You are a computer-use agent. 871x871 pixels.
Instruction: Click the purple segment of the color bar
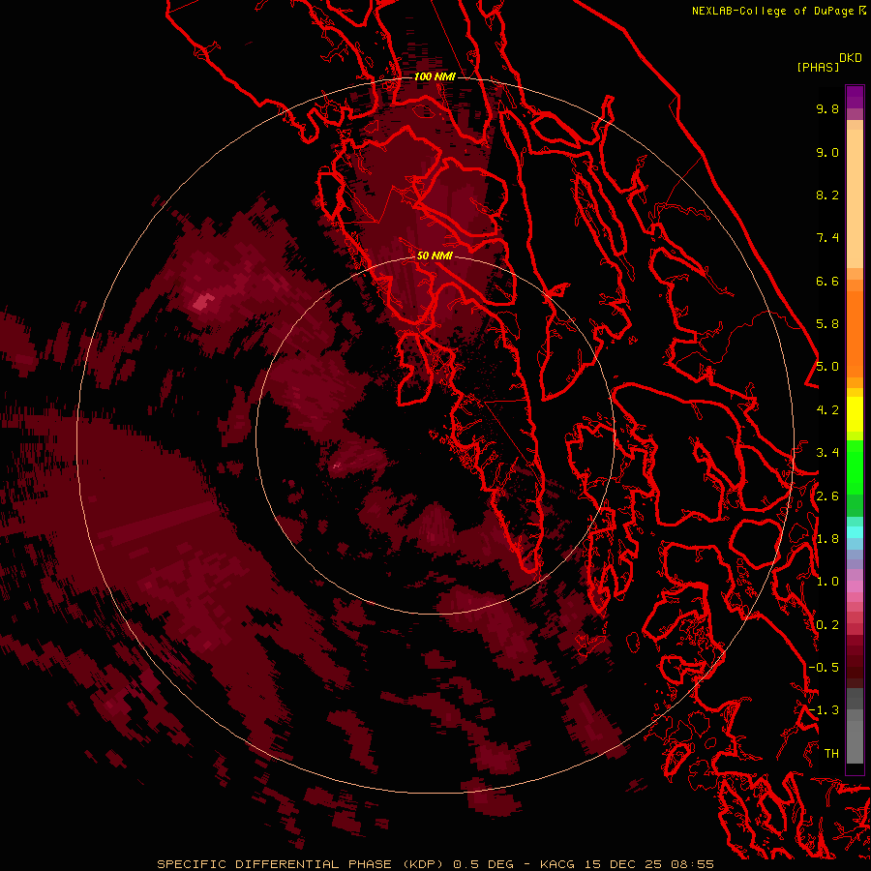(855, 97)
